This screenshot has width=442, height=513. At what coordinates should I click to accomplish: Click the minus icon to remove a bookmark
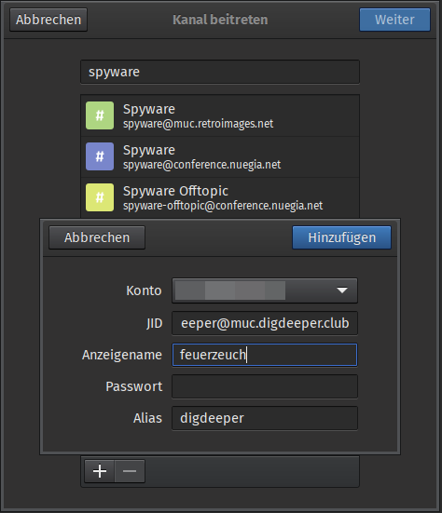coord(130,471)
